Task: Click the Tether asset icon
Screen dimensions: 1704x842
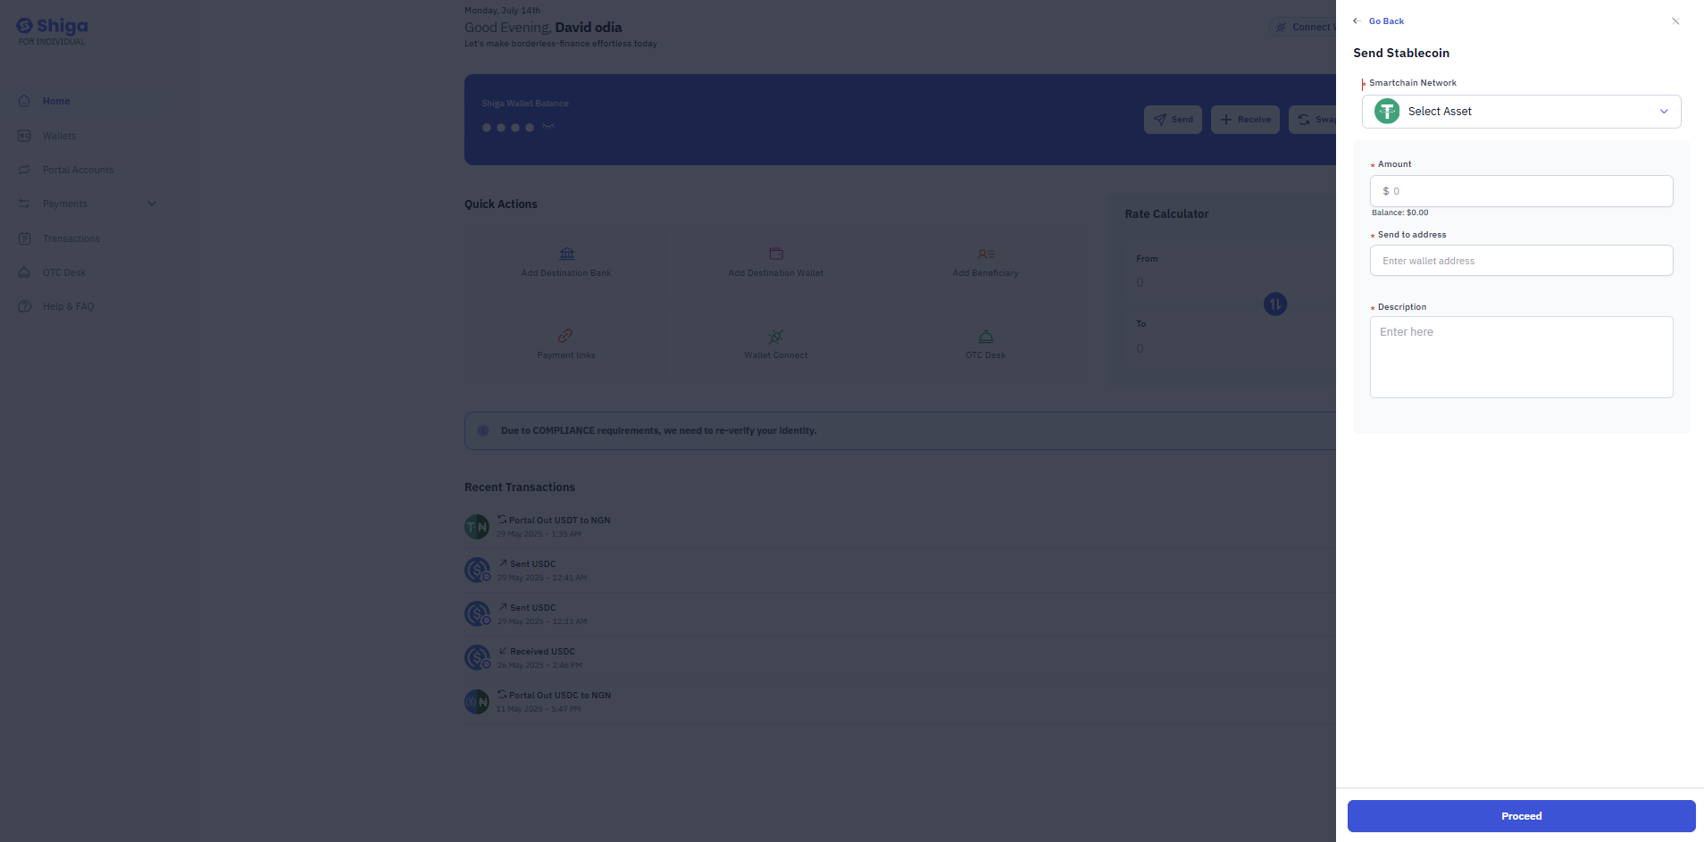Action: tap(1387, 112)
